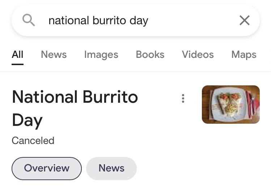Show the Videos results tab
Screen dimensions: 271x191
(x=198, y=55)
